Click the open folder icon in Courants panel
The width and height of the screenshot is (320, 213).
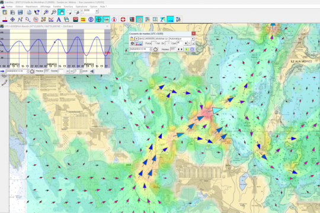132,38
